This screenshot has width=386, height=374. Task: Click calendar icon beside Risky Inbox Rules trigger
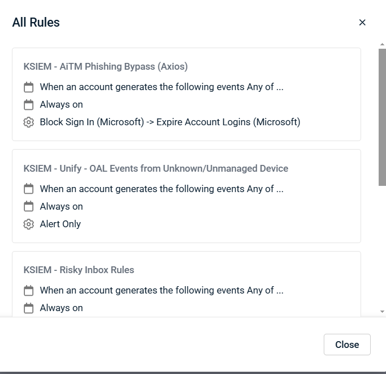(29, 291)
